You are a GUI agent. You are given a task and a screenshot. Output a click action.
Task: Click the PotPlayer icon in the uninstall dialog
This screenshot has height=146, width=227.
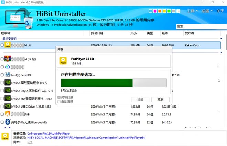tap(63, 61)
